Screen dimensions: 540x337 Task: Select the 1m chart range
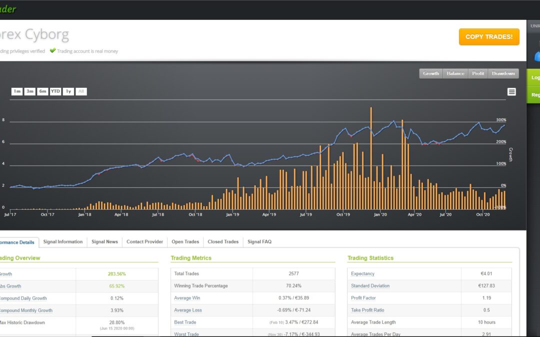click(x=17, y=91)
